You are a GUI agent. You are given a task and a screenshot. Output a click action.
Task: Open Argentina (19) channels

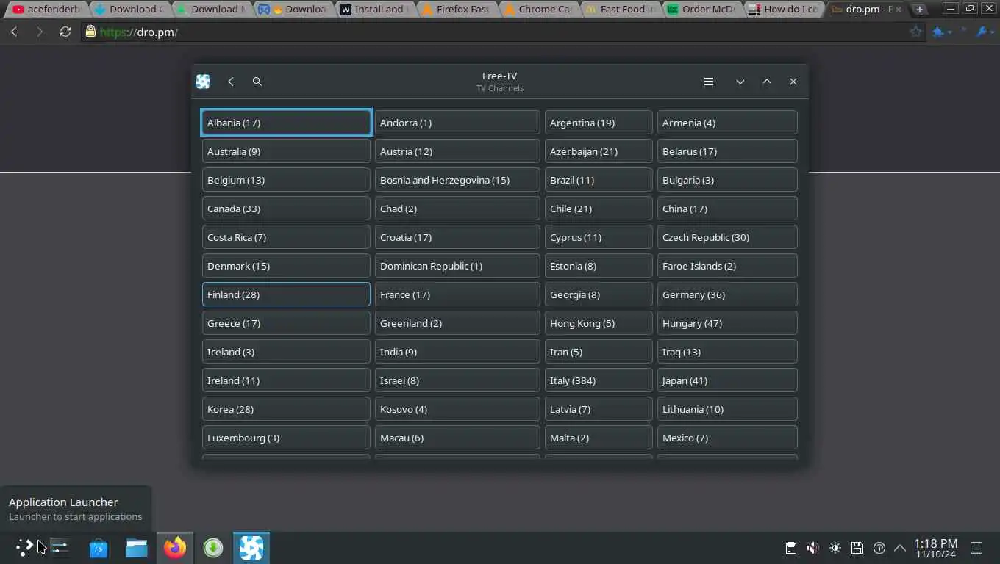(599, 123)
